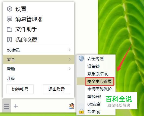This screenshot has height=116, width=144.
Task: Click the Message Manager speech bubble icon
Action: pyautogui.click(x=9, y=19)
